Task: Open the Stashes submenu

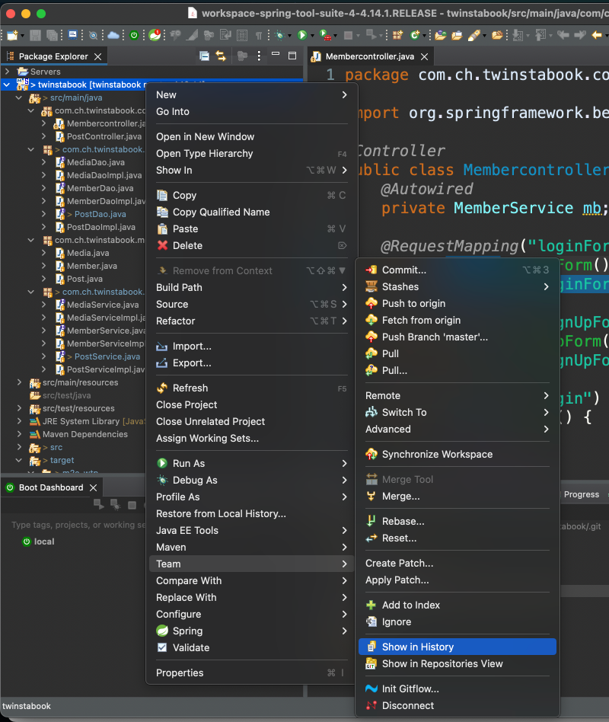Action: point(457,287)
